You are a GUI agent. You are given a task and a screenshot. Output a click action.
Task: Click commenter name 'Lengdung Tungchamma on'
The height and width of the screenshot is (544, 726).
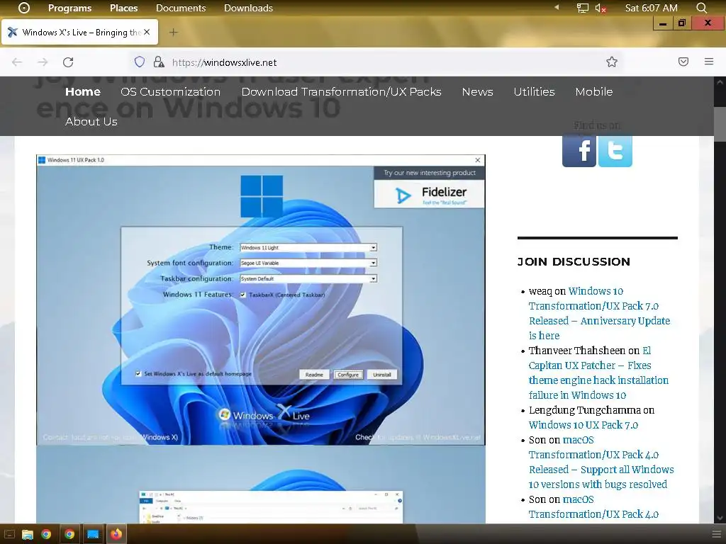click(x=591, y=410)
